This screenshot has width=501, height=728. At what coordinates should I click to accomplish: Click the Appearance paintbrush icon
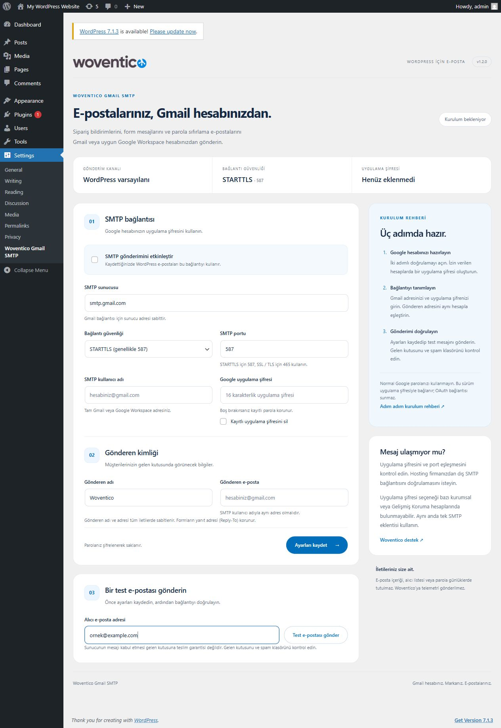pos(7,101)
